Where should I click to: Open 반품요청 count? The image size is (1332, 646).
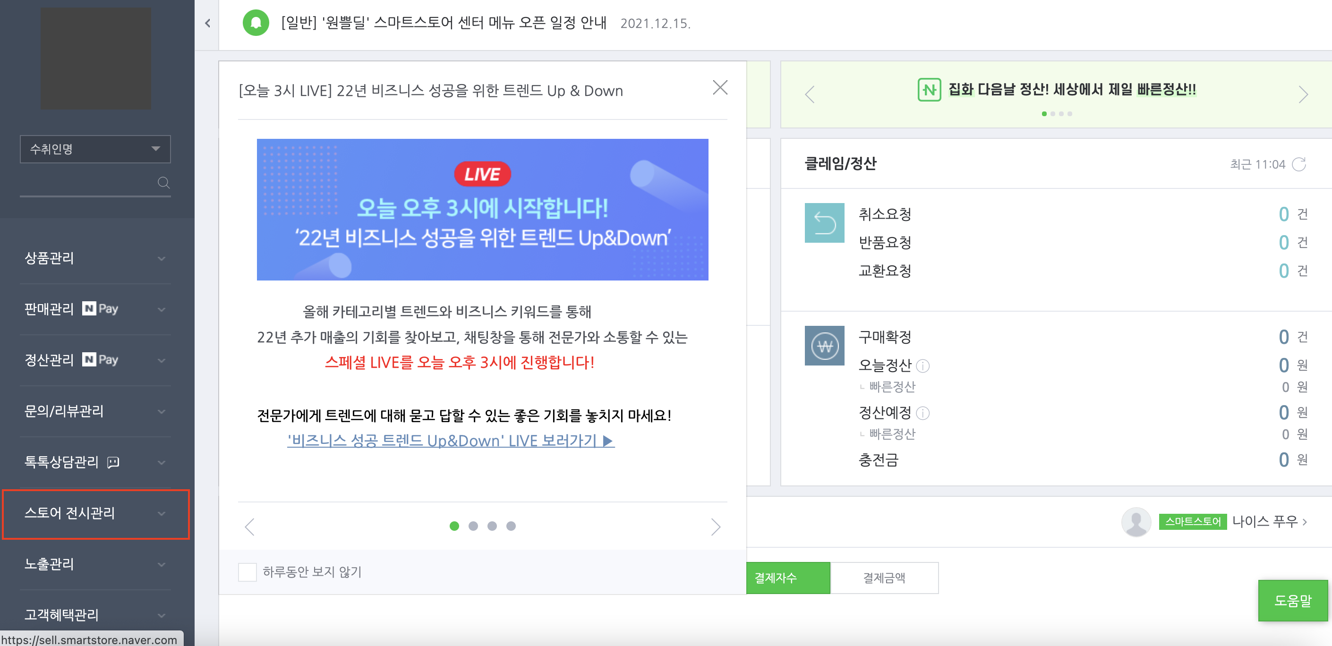pos(1283,242)
